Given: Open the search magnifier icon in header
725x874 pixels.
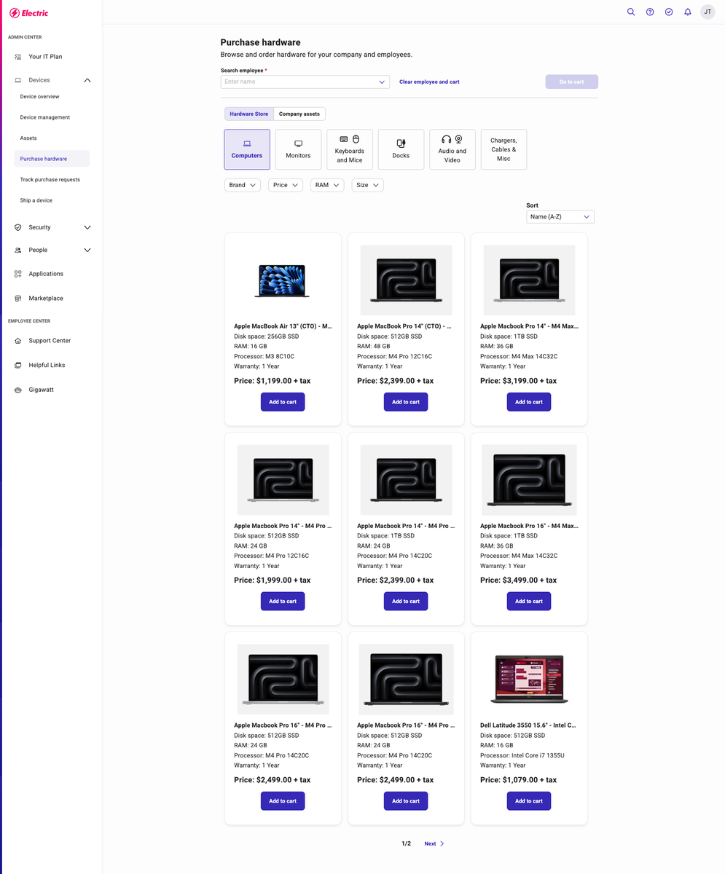Looking at the screenshot, I should pos(631,12).
